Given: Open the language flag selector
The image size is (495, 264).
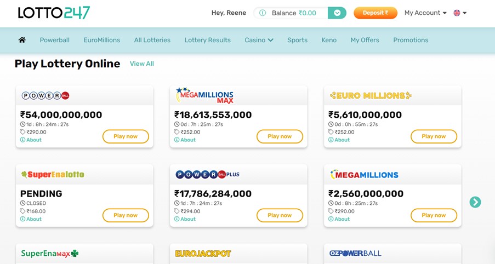Looking at the screenshot, I should tap(460, 13).
